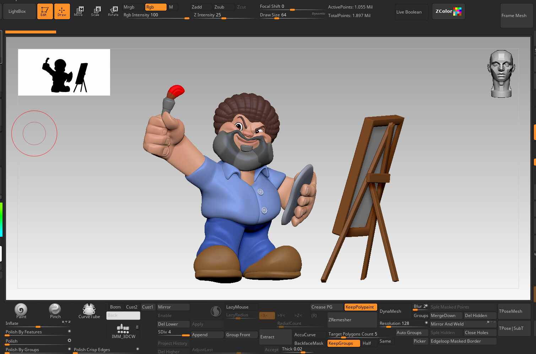Disable the KeepPolypaint option

pos(360,307)
